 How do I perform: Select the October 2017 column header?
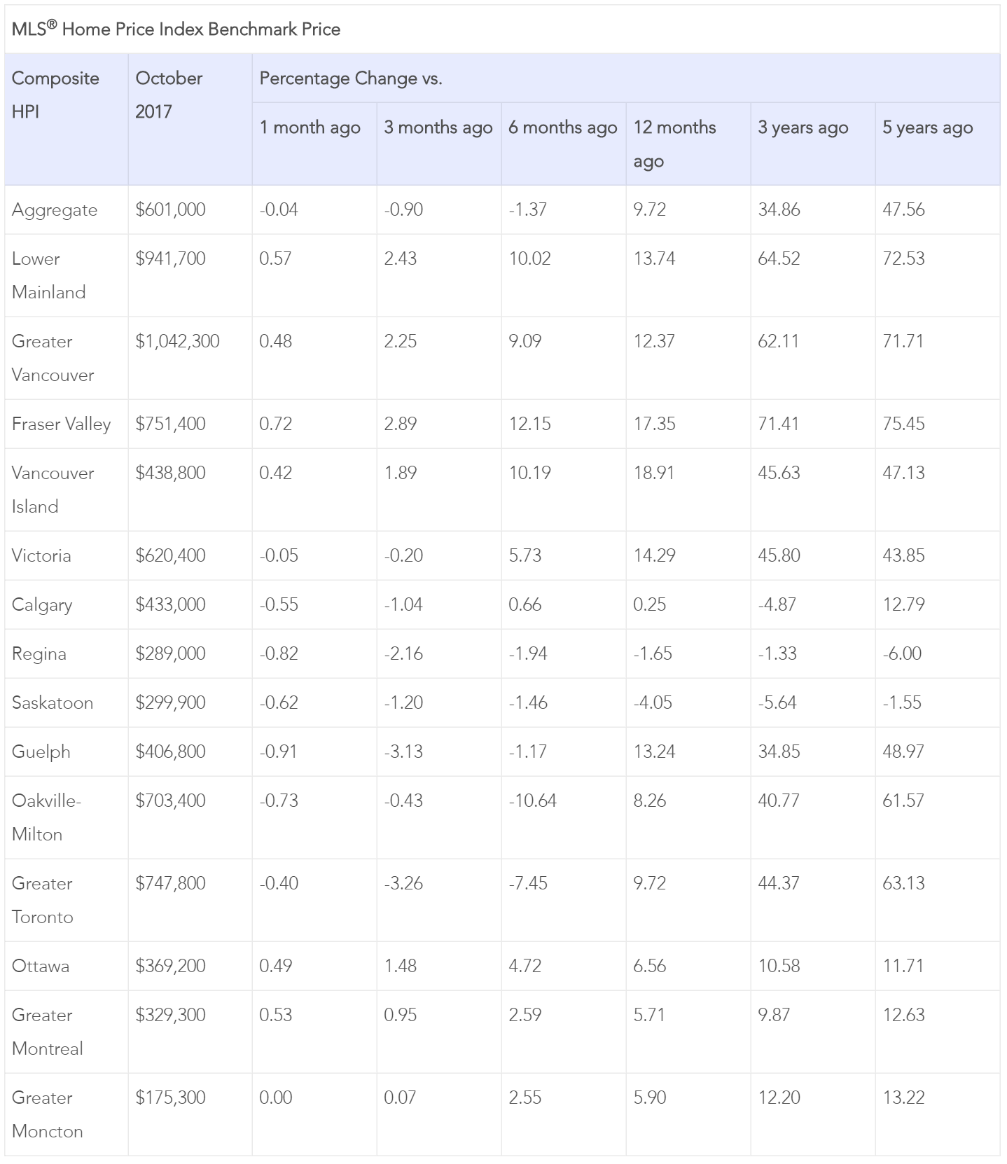[169, 95]
